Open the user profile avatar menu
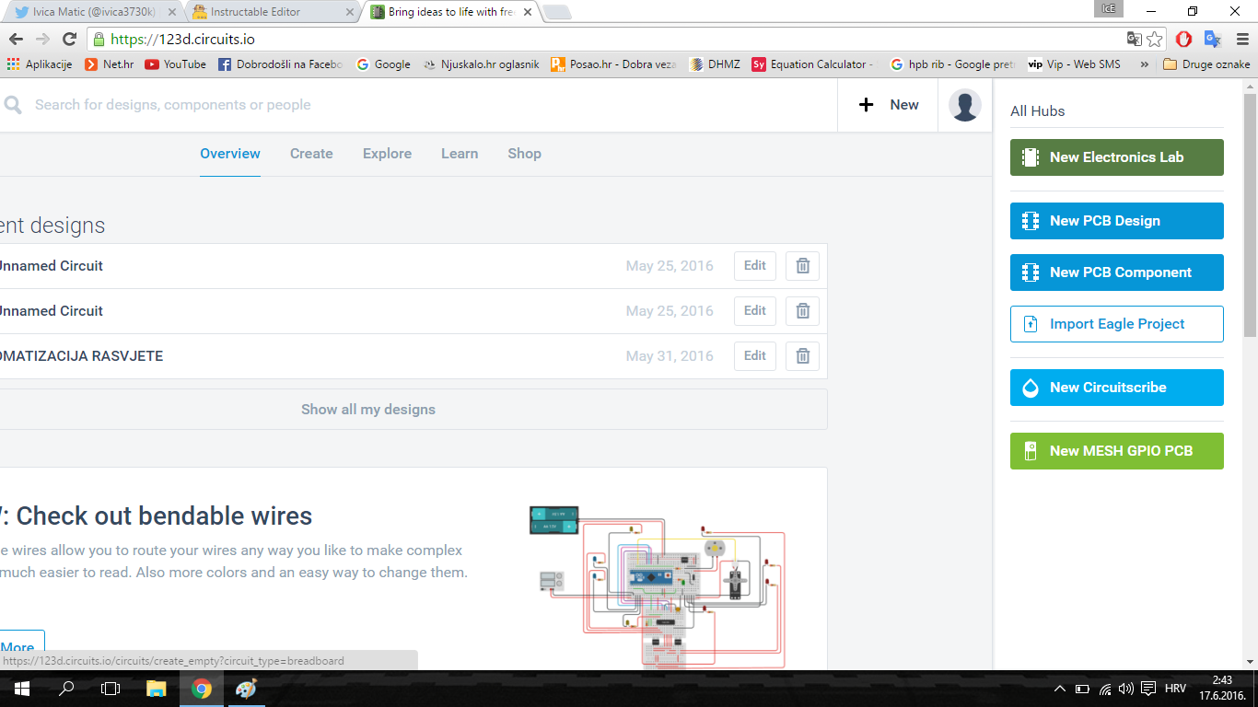1258x707 pixels. pos(964,105)
